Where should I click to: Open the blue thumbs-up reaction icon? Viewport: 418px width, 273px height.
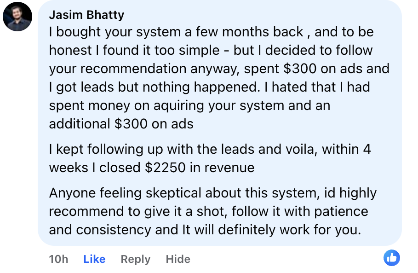click(x=392, y=258)
